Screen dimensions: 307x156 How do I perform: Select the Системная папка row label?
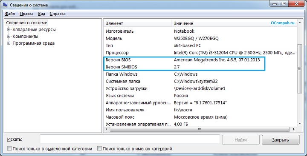point(123,82)
